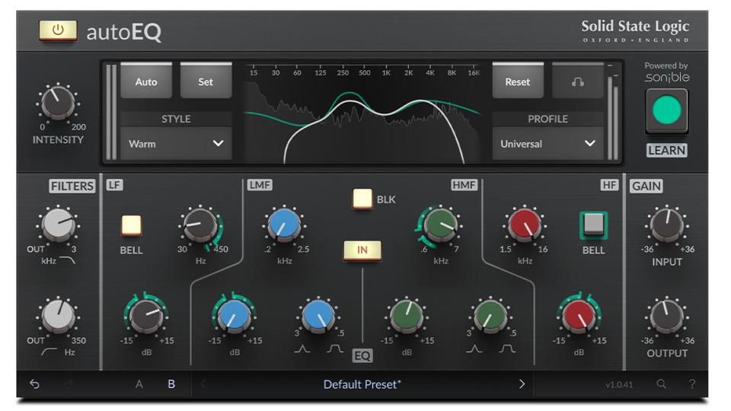Click the input level meter
The height and width of the screenshot is (411, 731).
pos(111,113)
